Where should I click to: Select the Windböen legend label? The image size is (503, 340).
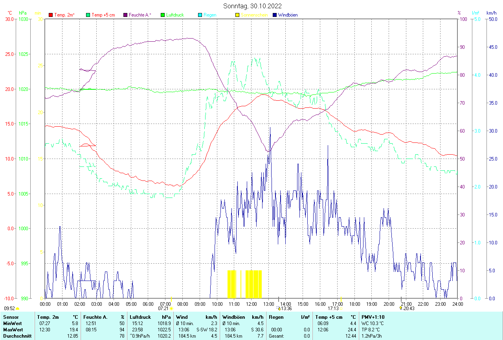(288, 15)
